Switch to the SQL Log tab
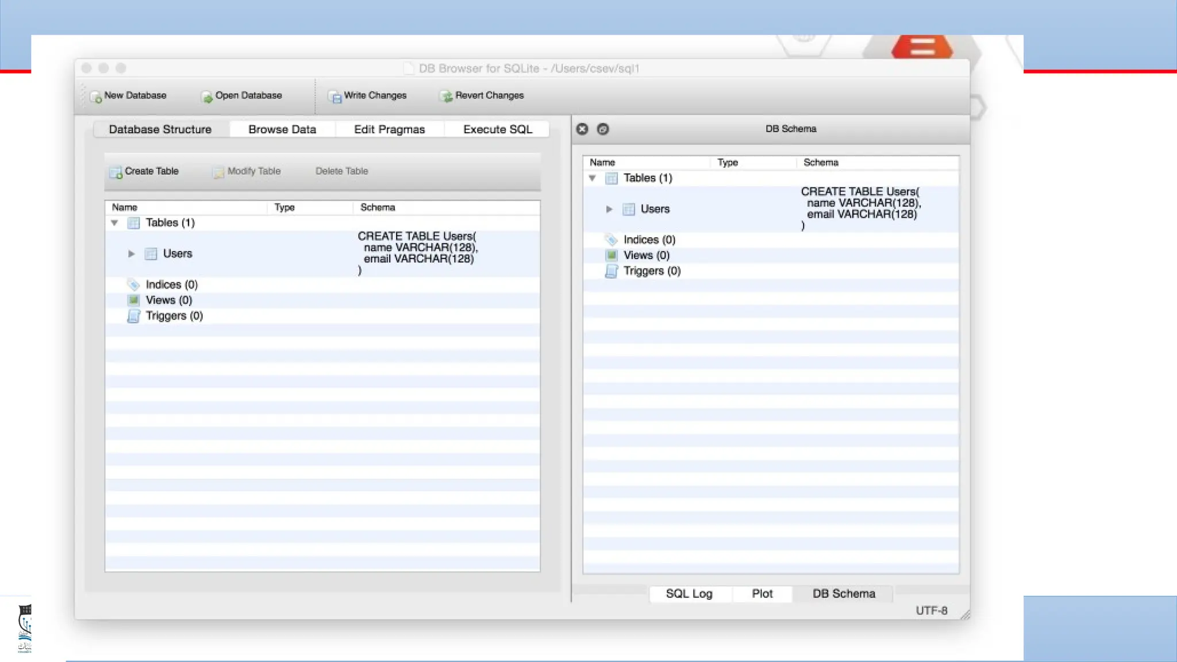The image size is (1177, 662). [688, 594]
